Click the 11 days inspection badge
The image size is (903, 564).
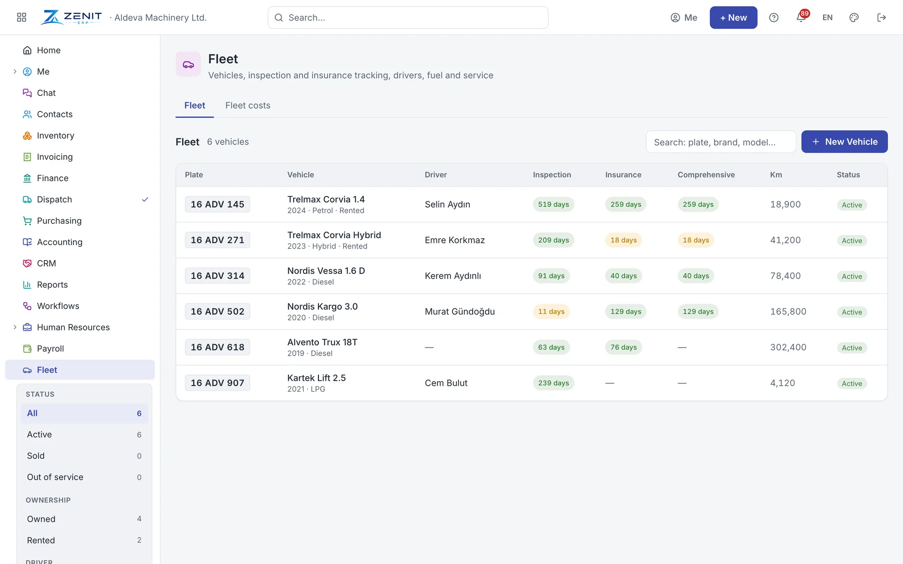551,312
